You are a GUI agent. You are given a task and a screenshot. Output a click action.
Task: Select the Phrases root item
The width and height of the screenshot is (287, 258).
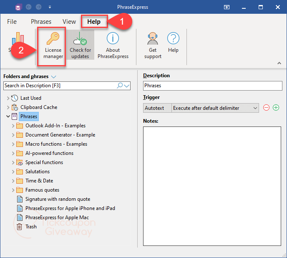click(x=29, y=116)
